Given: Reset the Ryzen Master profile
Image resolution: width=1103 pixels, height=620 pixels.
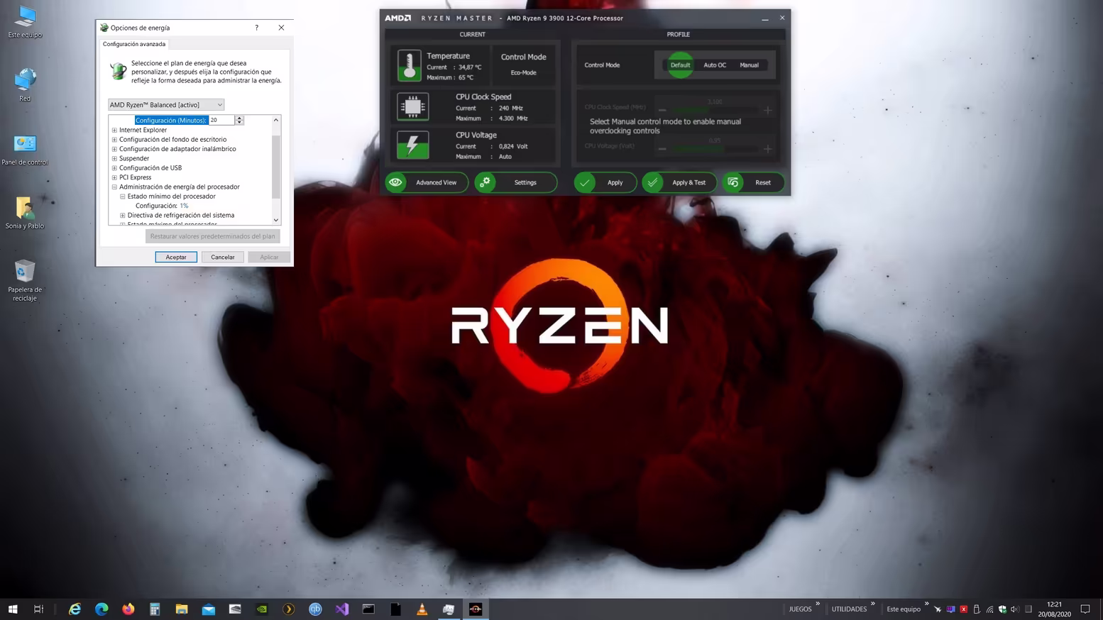Looking at the screenshot, I should point(753,182).
